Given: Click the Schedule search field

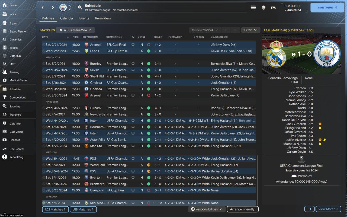Looking at the screenshot, I should (x=161, y=8).
